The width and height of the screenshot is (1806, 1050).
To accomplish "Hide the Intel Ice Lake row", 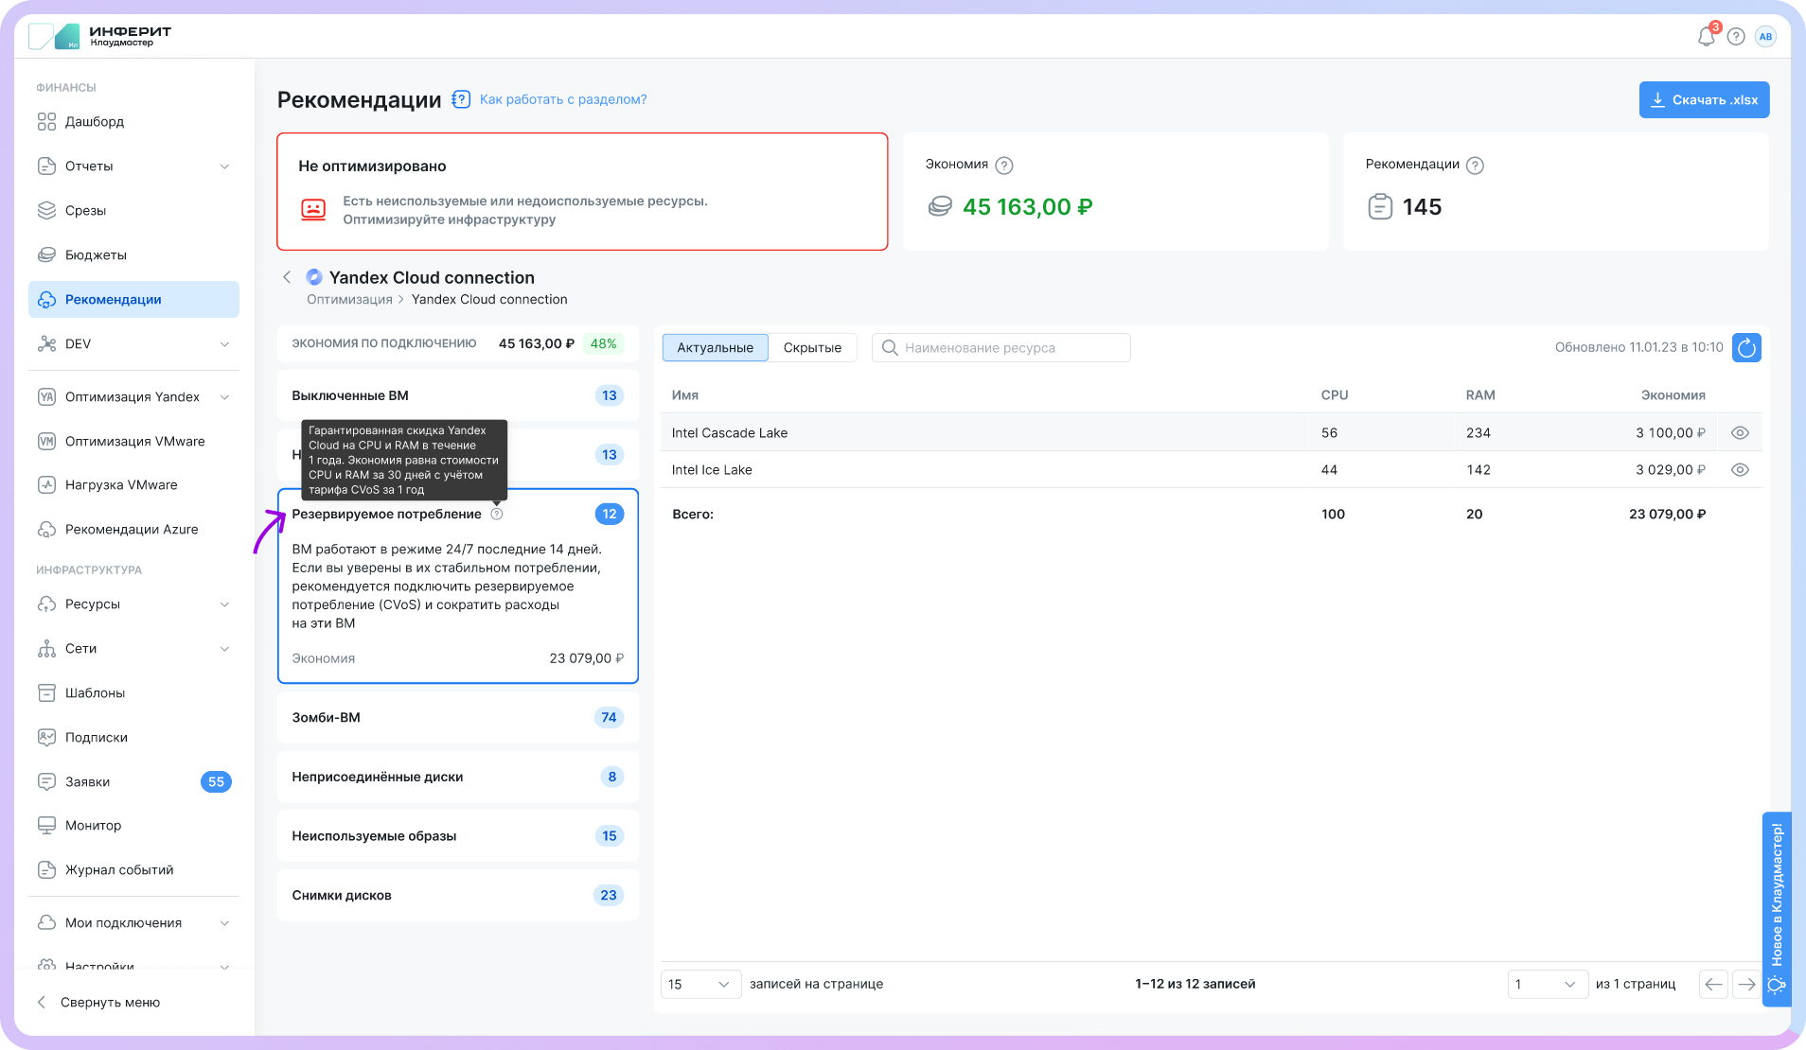I will (1740, 470).
